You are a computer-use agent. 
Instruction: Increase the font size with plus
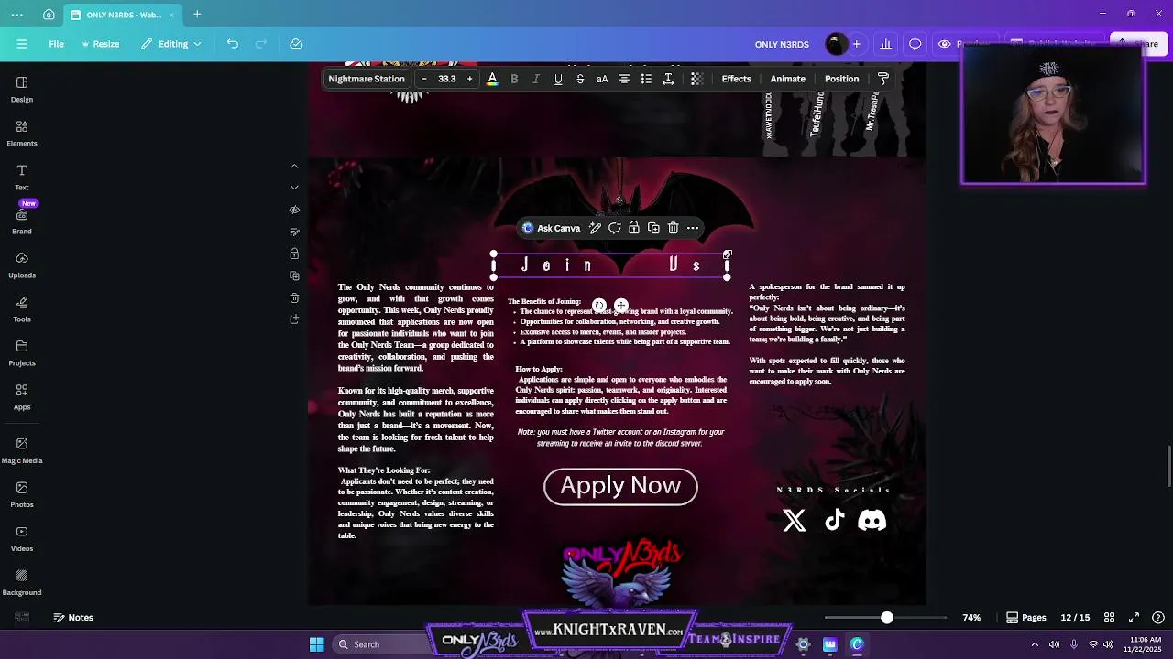470,79
